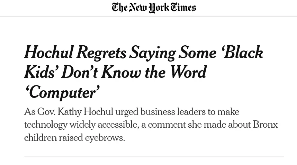Select the word "Know" in the headline
Viewport: 297px width, 165px height.
coord(121,72)
